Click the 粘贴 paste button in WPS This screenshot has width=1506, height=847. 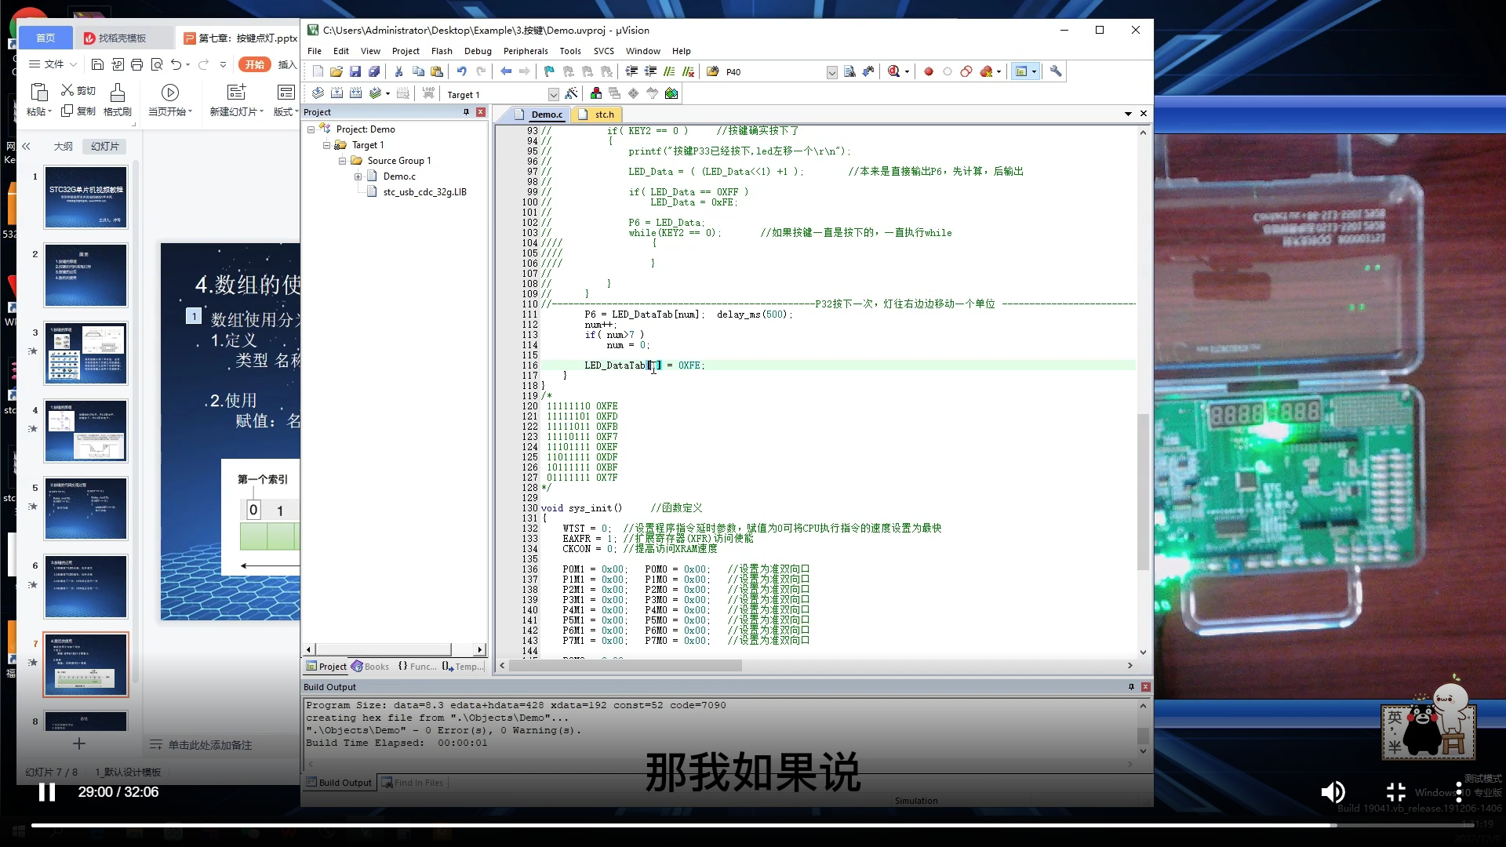click(38, 100)
